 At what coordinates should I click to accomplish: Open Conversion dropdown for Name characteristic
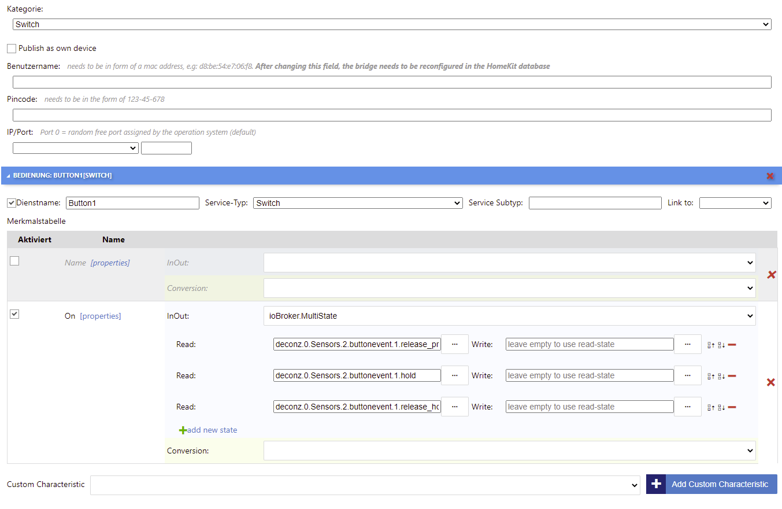(509, 288)
